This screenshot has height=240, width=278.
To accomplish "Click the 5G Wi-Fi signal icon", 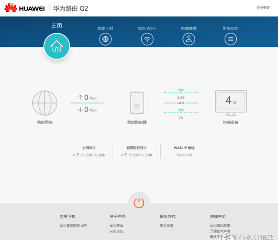I will [181, 111].
